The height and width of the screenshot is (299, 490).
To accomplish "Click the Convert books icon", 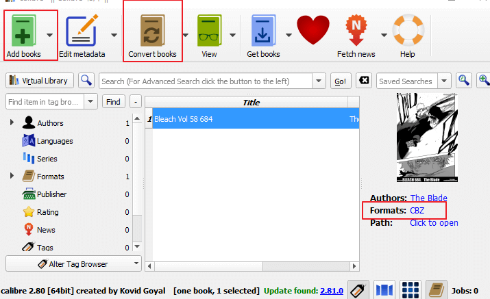I will [x=152, y=31].
